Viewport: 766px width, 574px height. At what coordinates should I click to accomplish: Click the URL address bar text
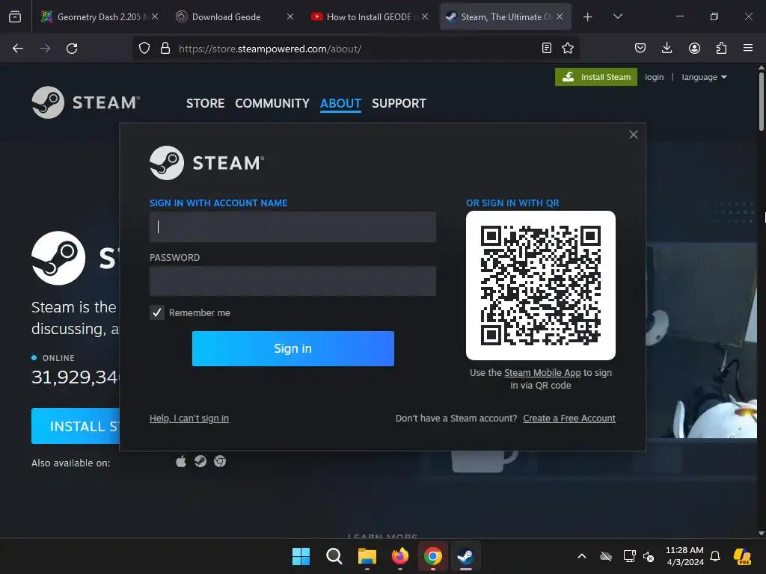[269, 49]
